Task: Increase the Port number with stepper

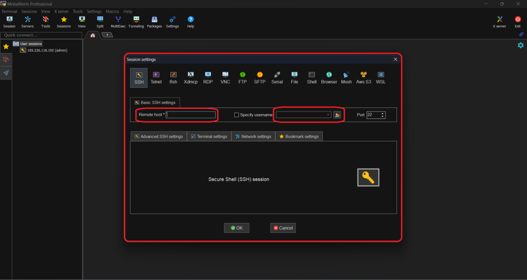Action: point(383,113)
